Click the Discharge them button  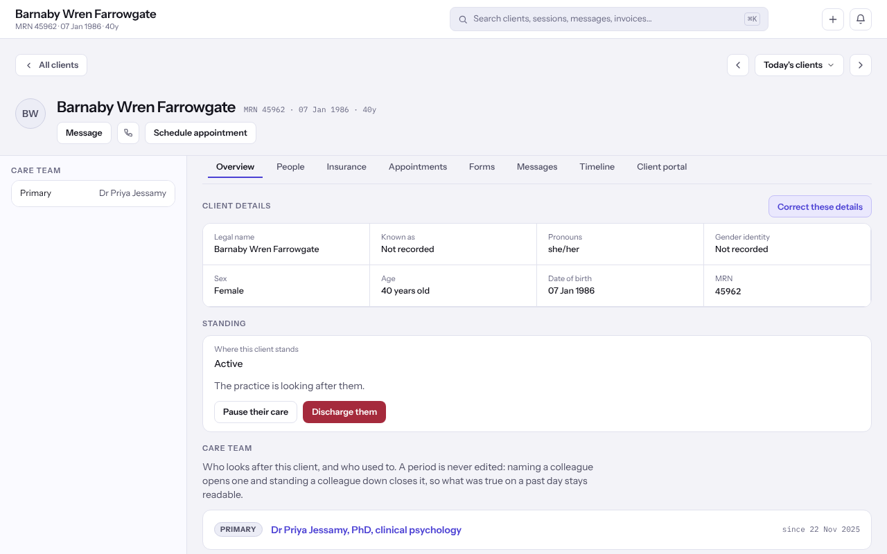click(x=344, y=412)
